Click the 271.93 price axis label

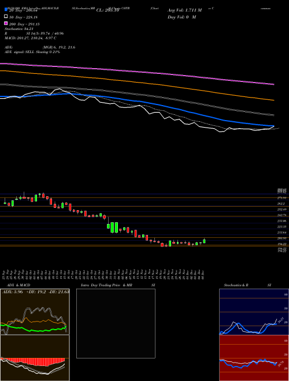(x=282, y=198)
